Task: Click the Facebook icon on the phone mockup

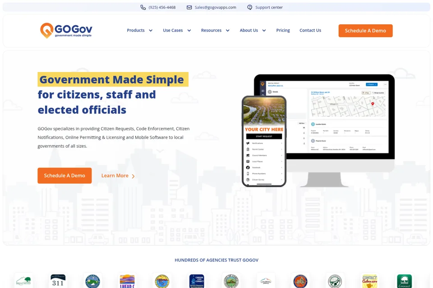Action: pyautogui.click(x=248, y=167)
